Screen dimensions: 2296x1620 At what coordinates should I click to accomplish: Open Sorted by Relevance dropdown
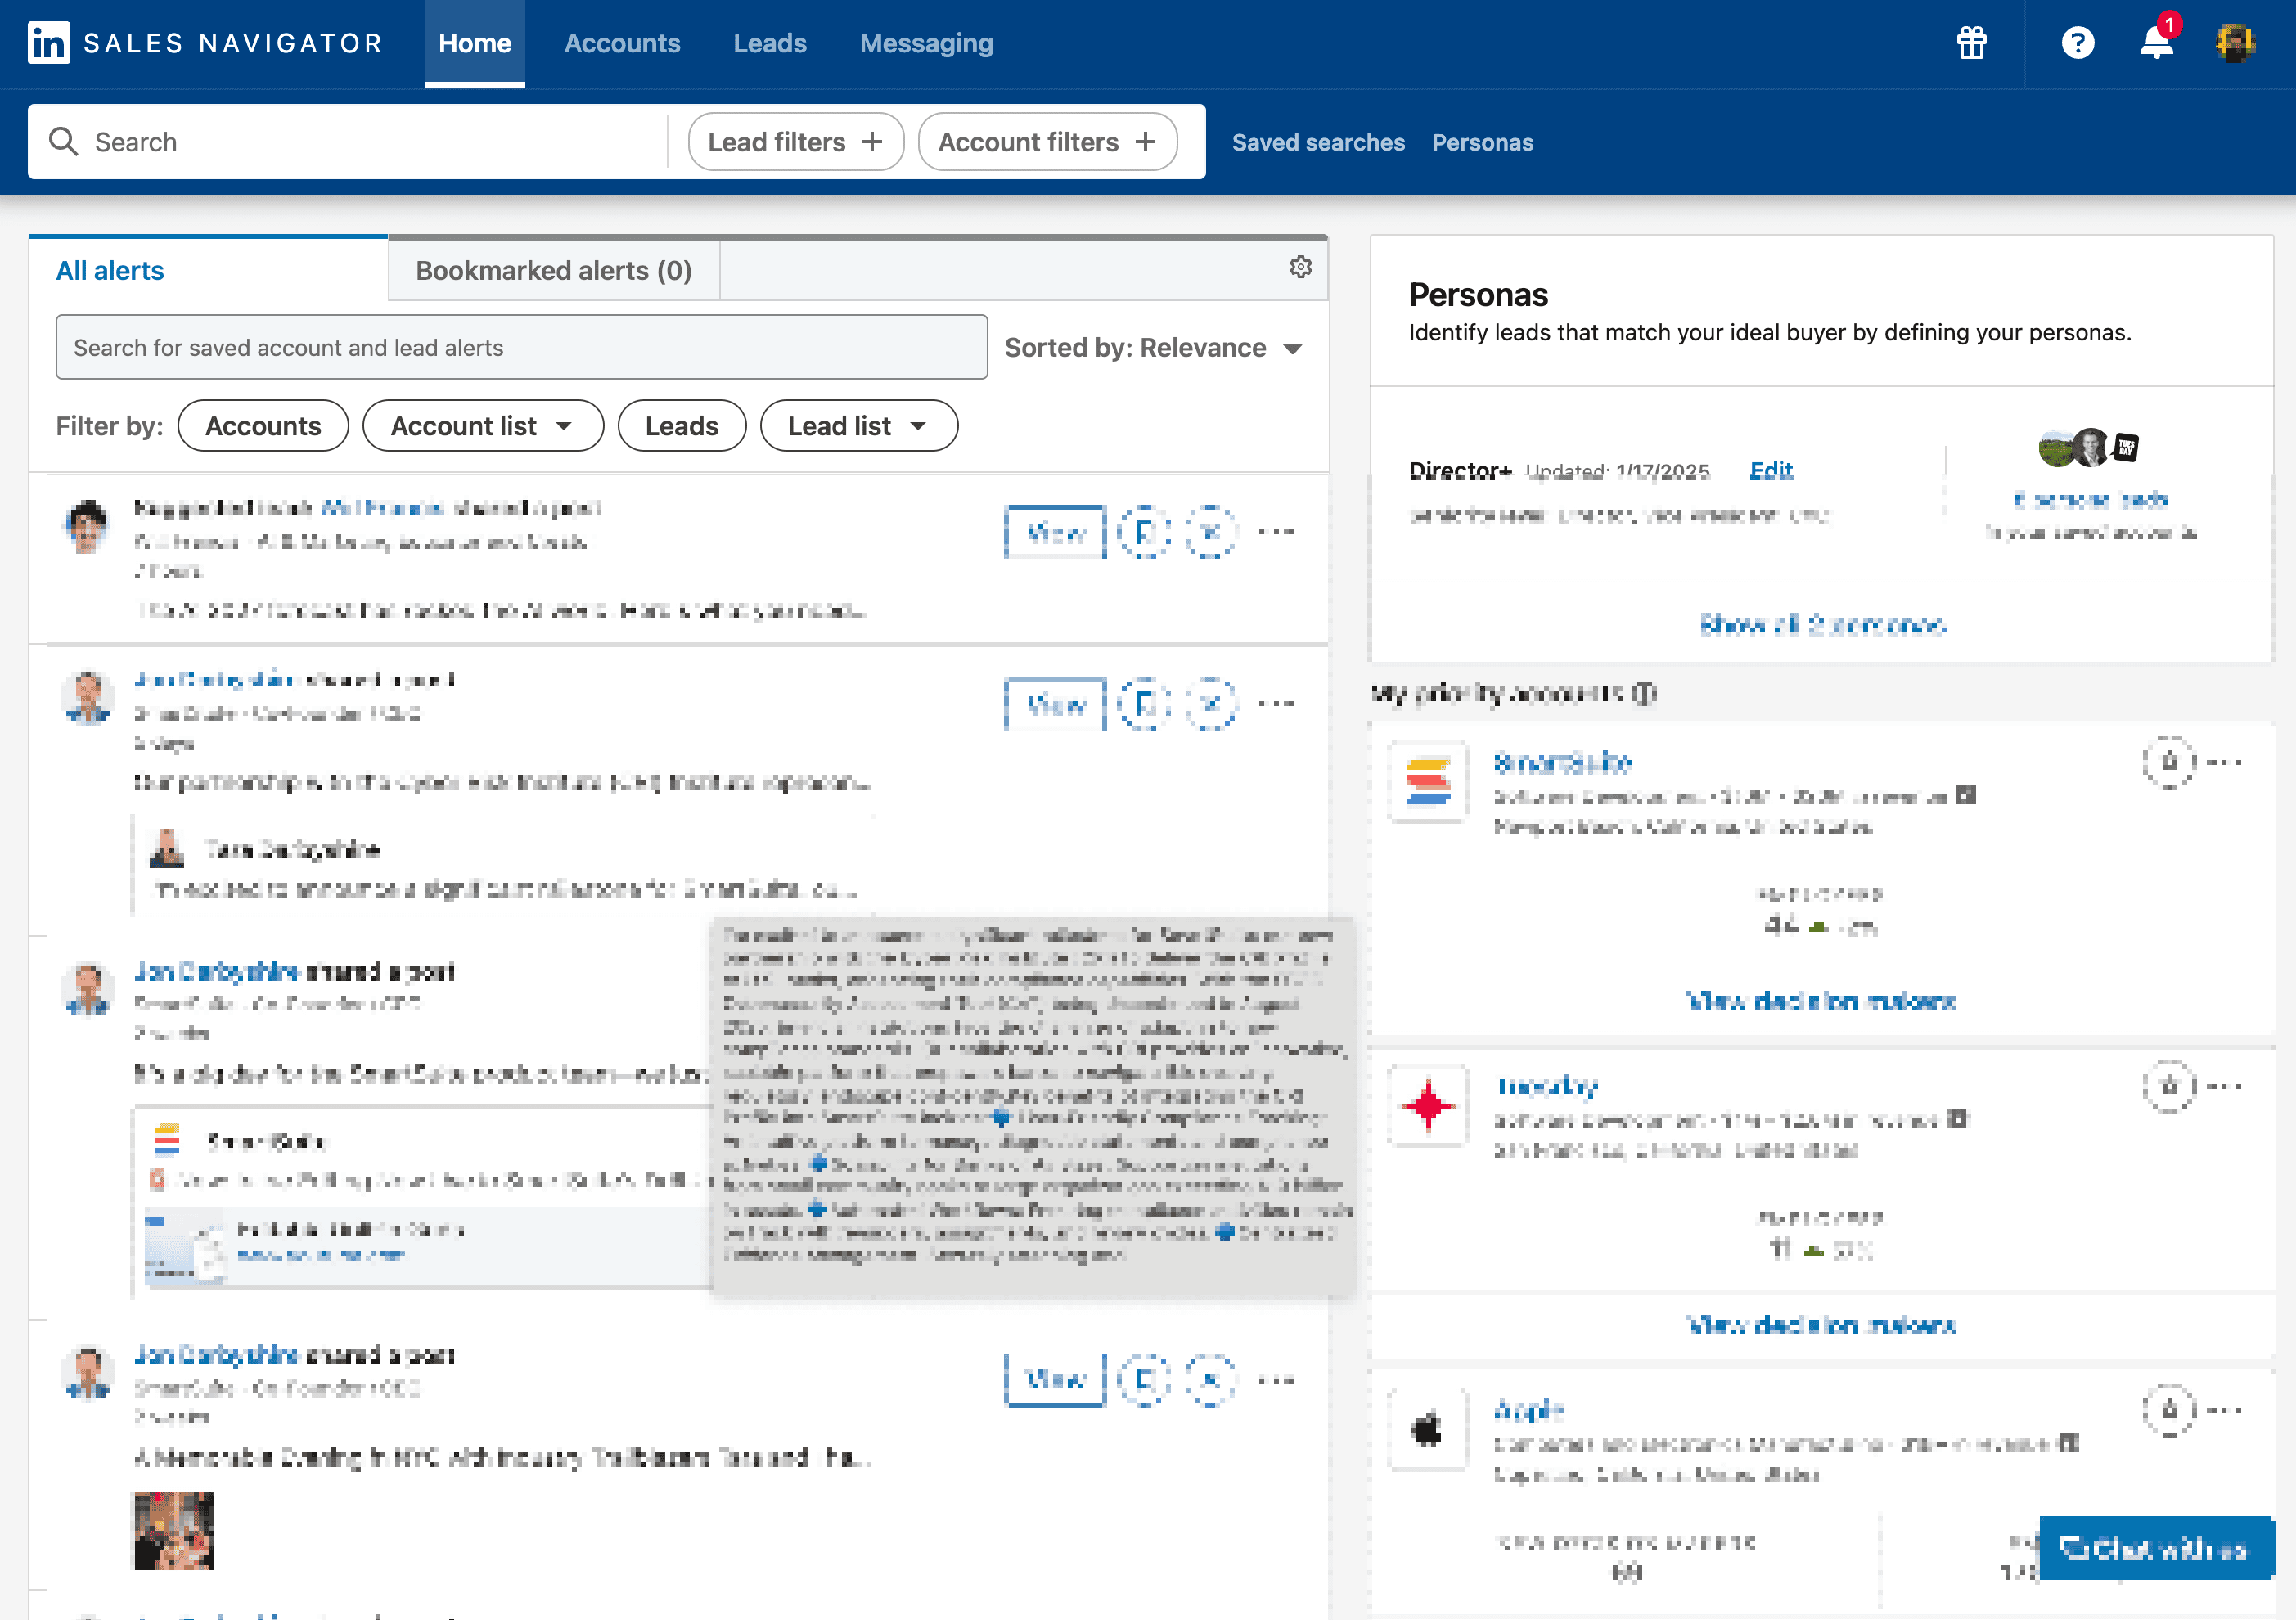coord(1153,348)
